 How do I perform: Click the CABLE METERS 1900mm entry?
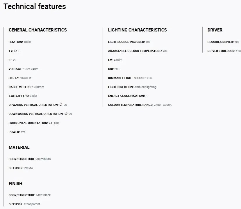coord(26,87)
